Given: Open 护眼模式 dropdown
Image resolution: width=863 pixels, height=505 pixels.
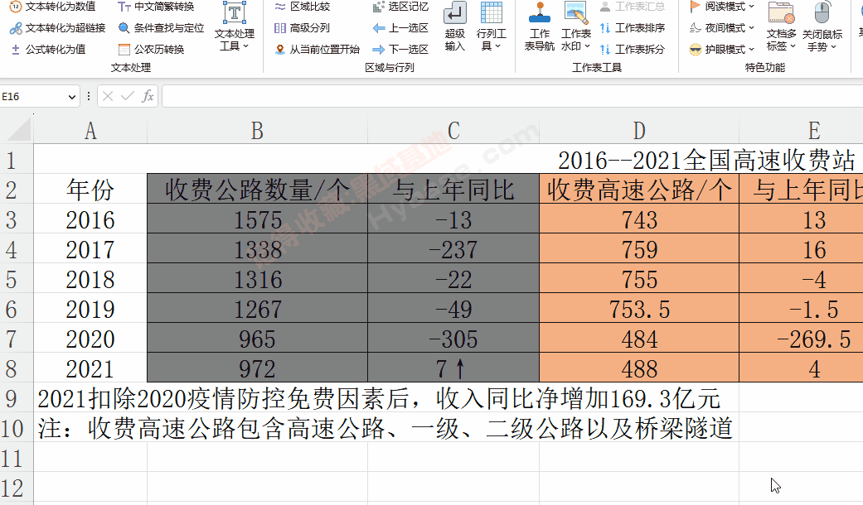Looking at the screenshot, I should (721, 50).
